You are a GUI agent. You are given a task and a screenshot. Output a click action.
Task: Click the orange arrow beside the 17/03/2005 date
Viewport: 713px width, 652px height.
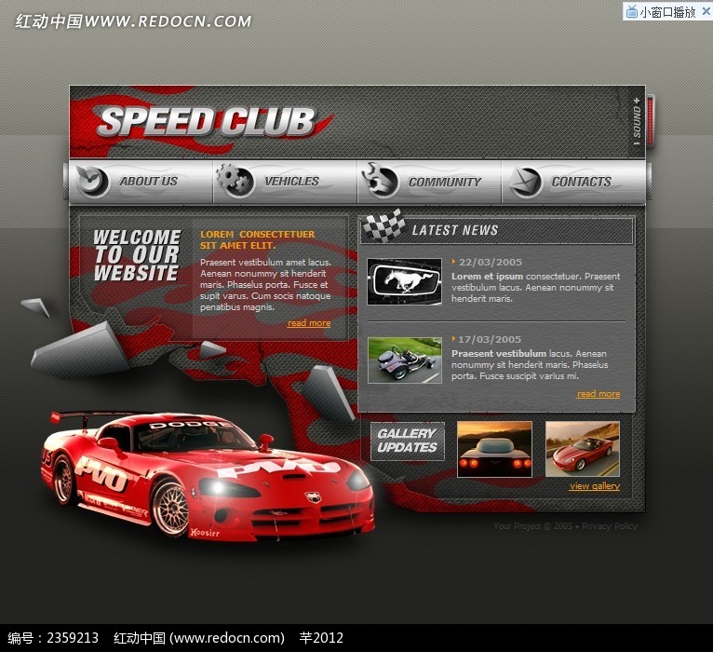pos(453,339)
